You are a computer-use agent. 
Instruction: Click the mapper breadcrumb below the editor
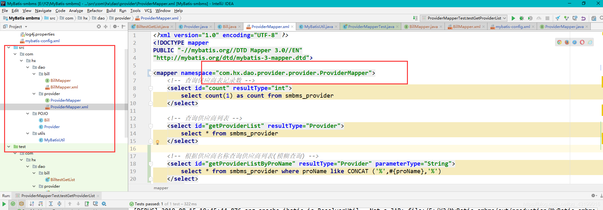(161, 188)
